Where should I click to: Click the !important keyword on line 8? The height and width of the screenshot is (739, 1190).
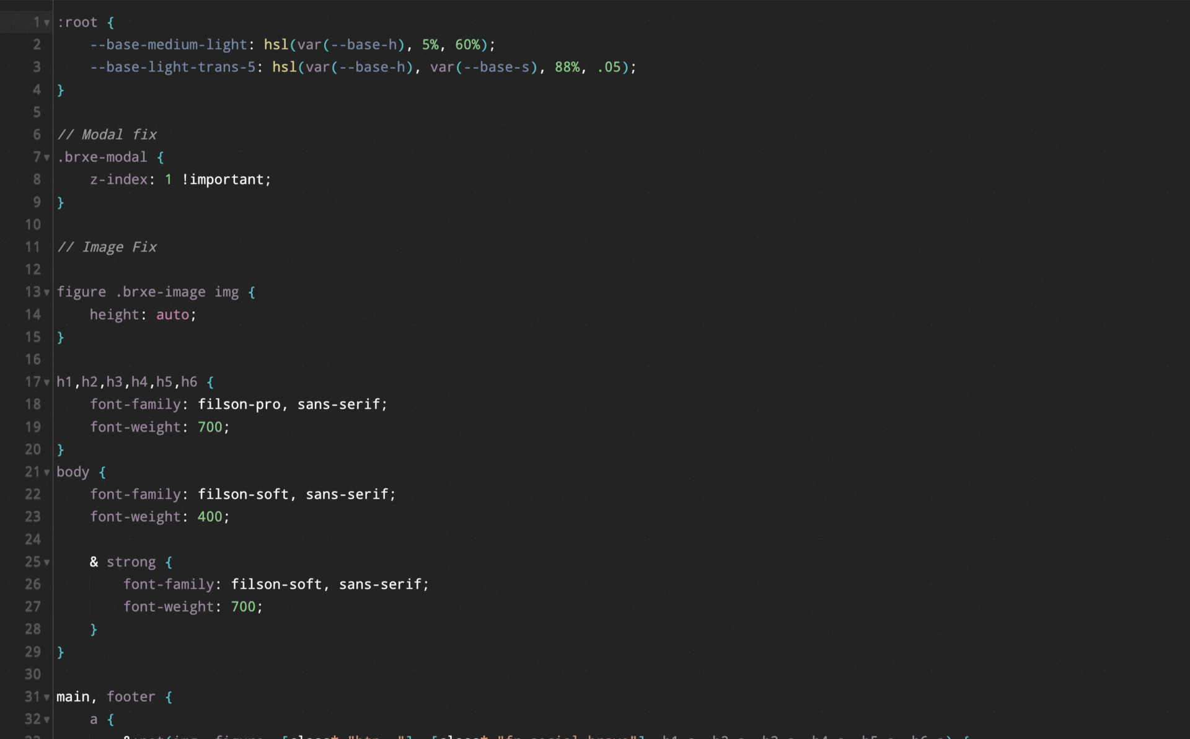(x=223, y=180)
